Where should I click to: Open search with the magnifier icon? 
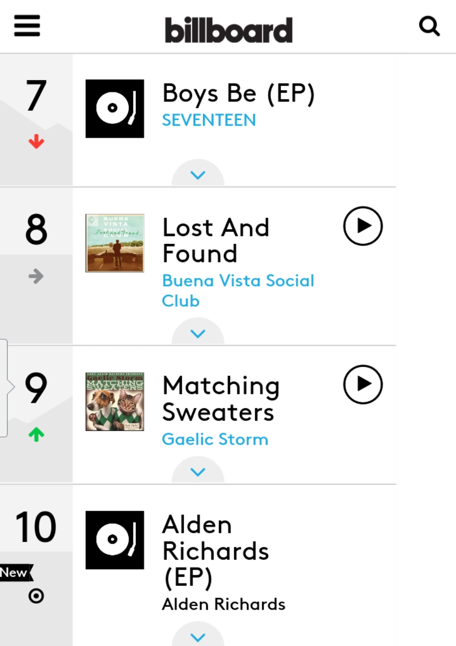429,26
